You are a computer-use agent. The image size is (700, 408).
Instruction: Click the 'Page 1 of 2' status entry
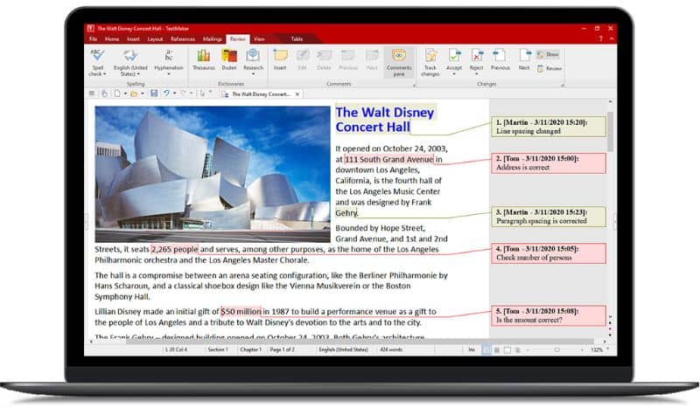[282, 349]
